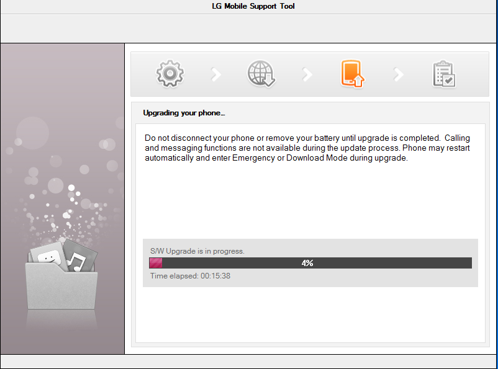The height and width of the screenshot is (369, 498).
Task: Click the Time elapsed counter text
Action: point(190,276)
